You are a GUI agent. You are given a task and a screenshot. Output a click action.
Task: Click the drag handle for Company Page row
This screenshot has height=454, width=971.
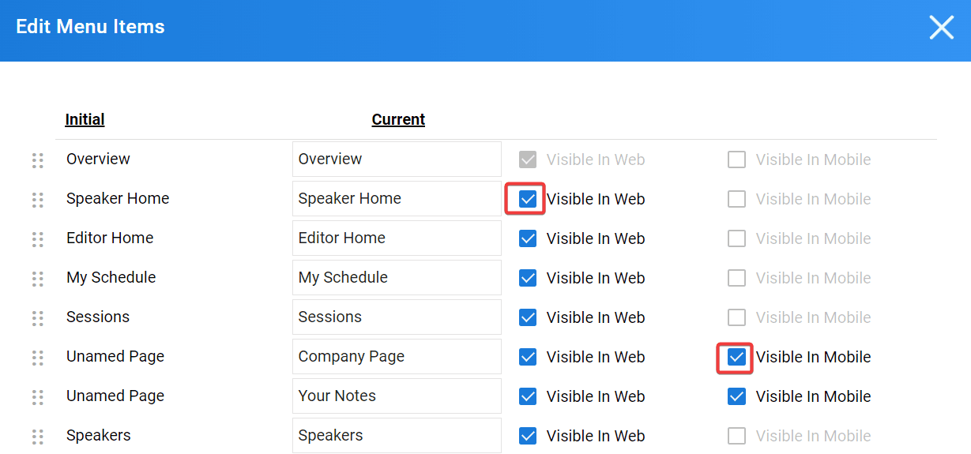pyautogui.click(x=37, y=358)
